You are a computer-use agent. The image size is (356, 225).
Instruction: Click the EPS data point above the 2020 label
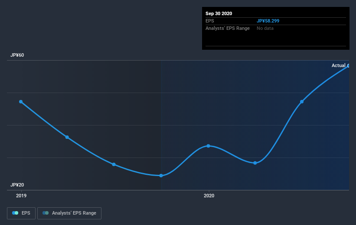pyautogui.click(x=209, y=146)
